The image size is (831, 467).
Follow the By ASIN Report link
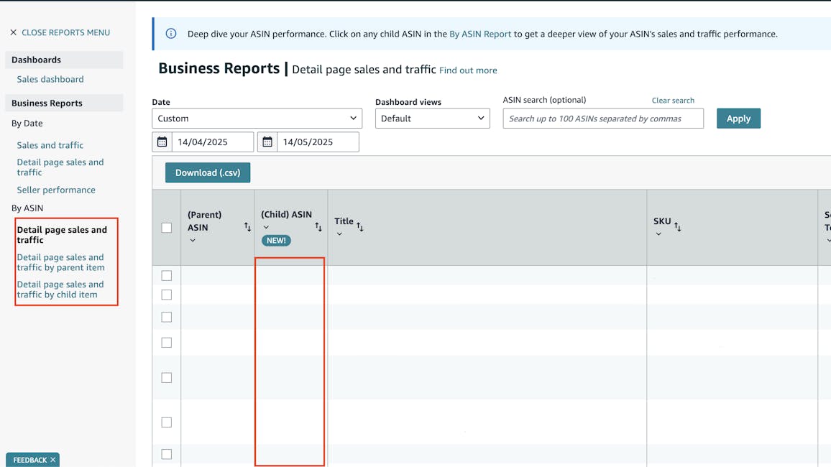(x=480, y=34)
